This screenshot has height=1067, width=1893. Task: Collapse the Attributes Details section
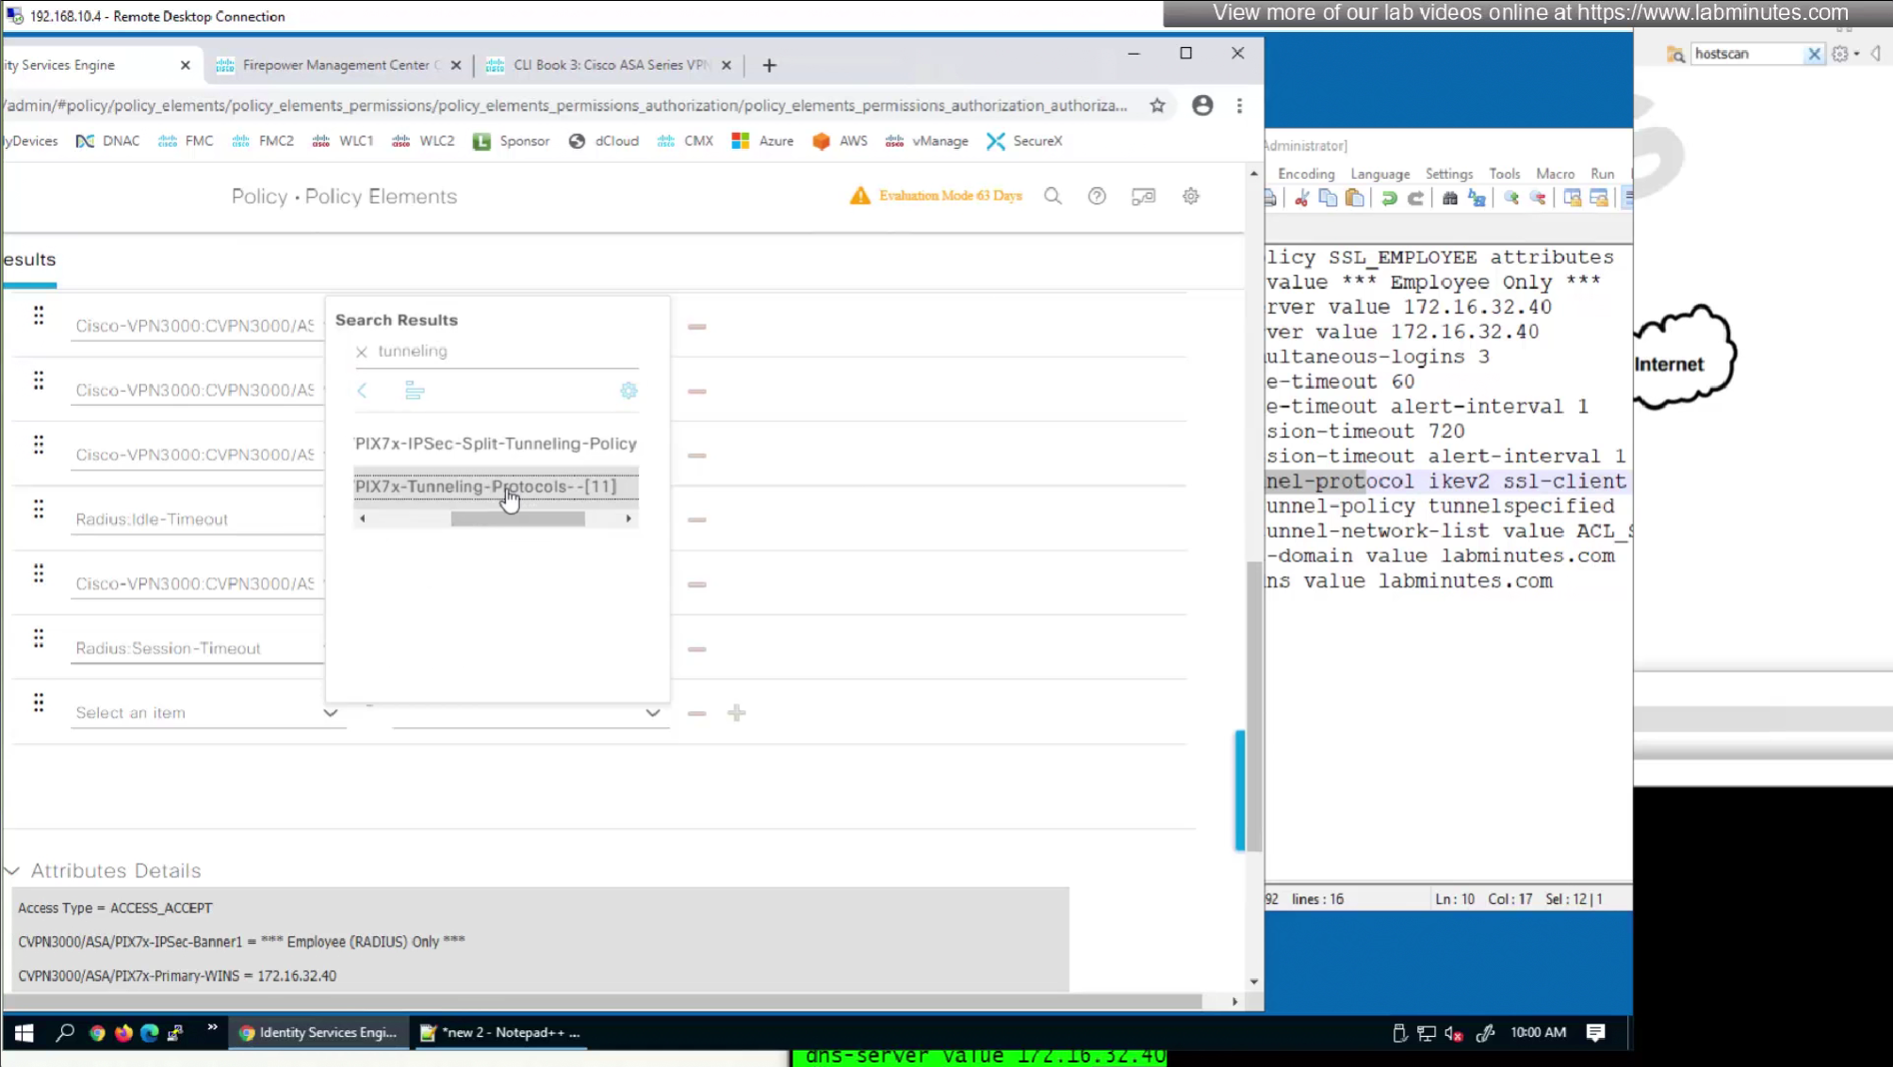coord(12,870)
